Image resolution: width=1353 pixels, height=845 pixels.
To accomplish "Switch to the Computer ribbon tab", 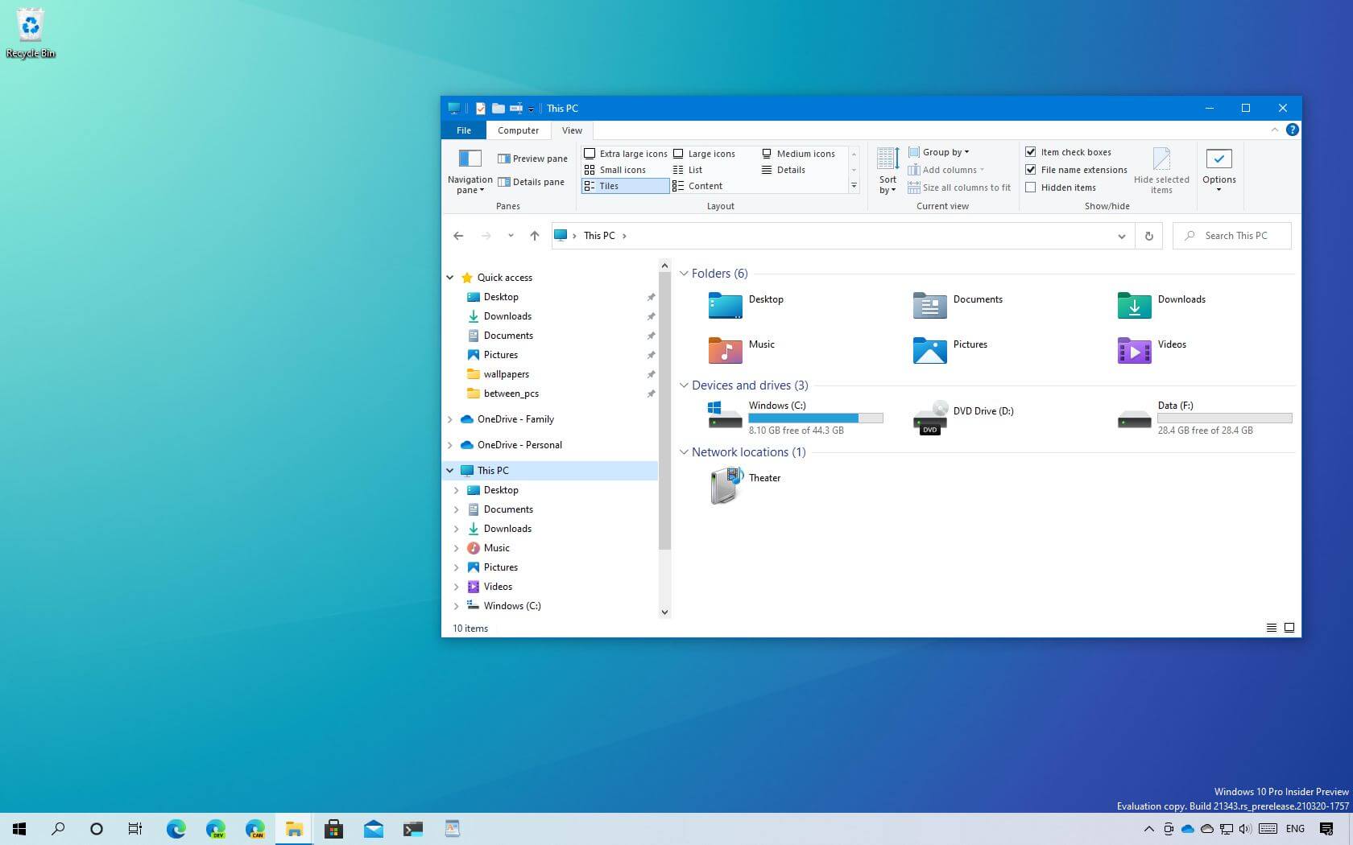I will coord(518,130).
